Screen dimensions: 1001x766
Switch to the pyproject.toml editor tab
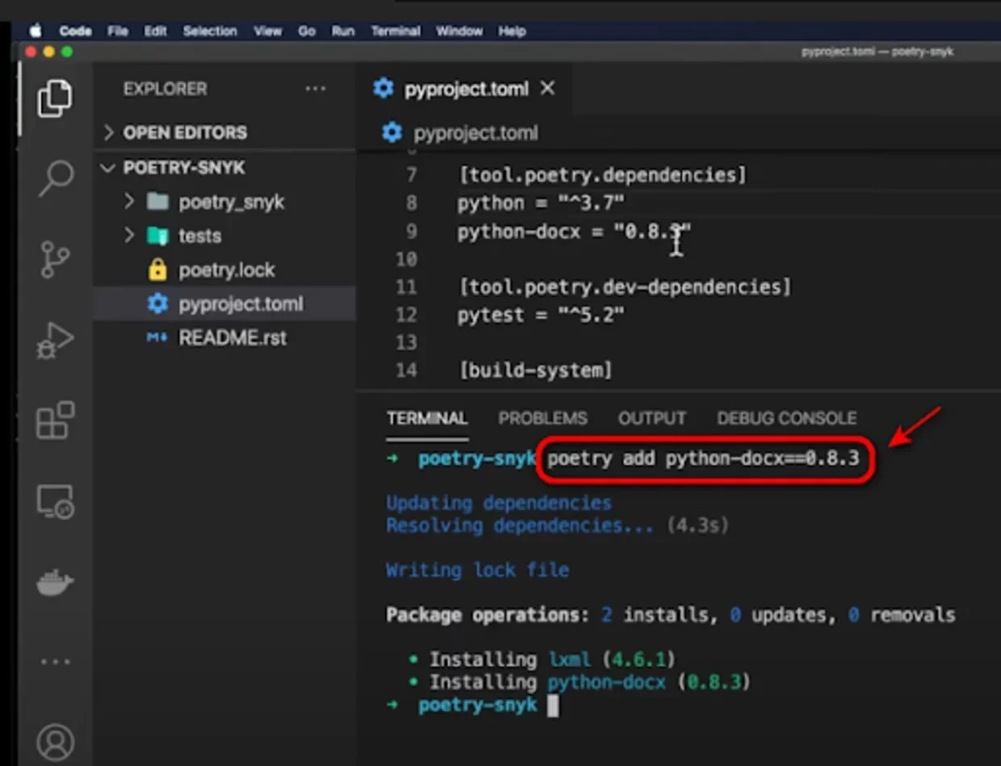coord(464,89)
